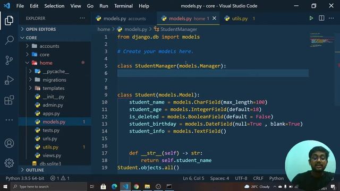340x191 pixels.
Task: Change indentation via Spaces: 4
Action: coord(219,178)
